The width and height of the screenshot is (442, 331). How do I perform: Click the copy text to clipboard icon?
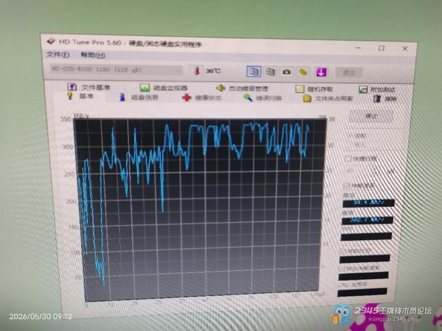click(x=254, y=71)
